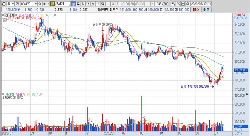Select the 초 second chart period

[98, 4]
